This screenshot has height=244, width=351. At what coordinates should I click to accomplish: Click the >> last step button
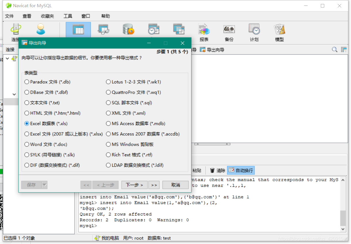[154, 185]
